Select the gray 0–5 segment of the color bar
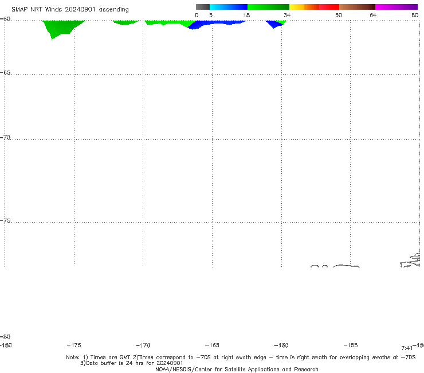The image size is (424, 373). (x=202, y=7)
